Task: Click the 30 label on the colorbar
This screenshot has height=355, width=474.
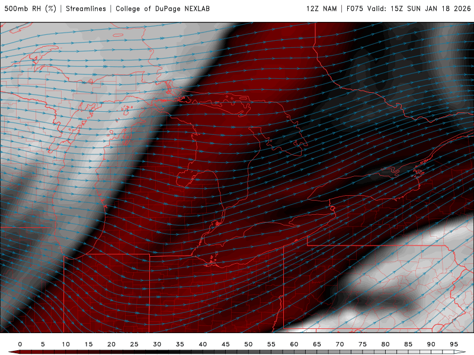Action: click(157, 344)
